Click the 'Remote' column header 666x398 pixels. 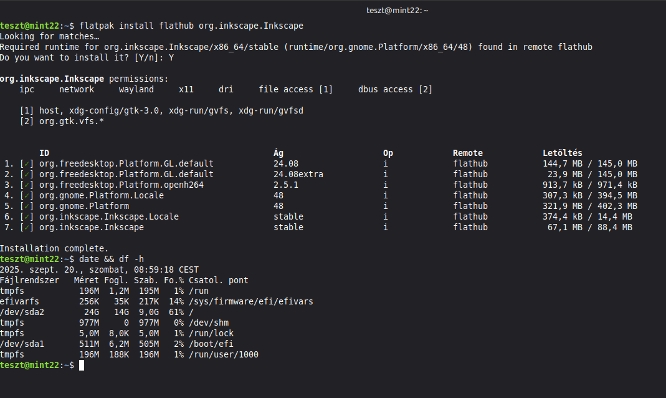pyautogui.click(x=468, y=153)
